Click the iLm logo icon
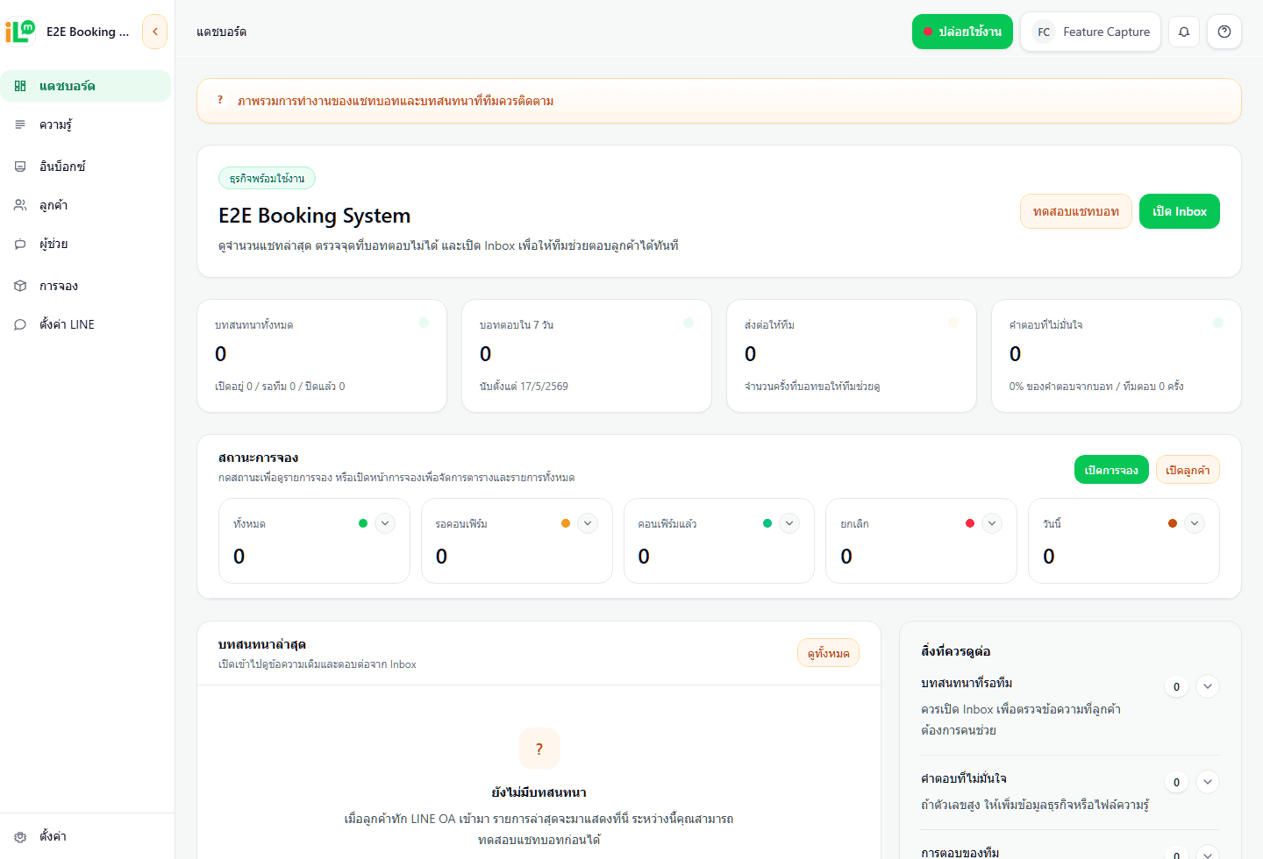 [20, 32]
